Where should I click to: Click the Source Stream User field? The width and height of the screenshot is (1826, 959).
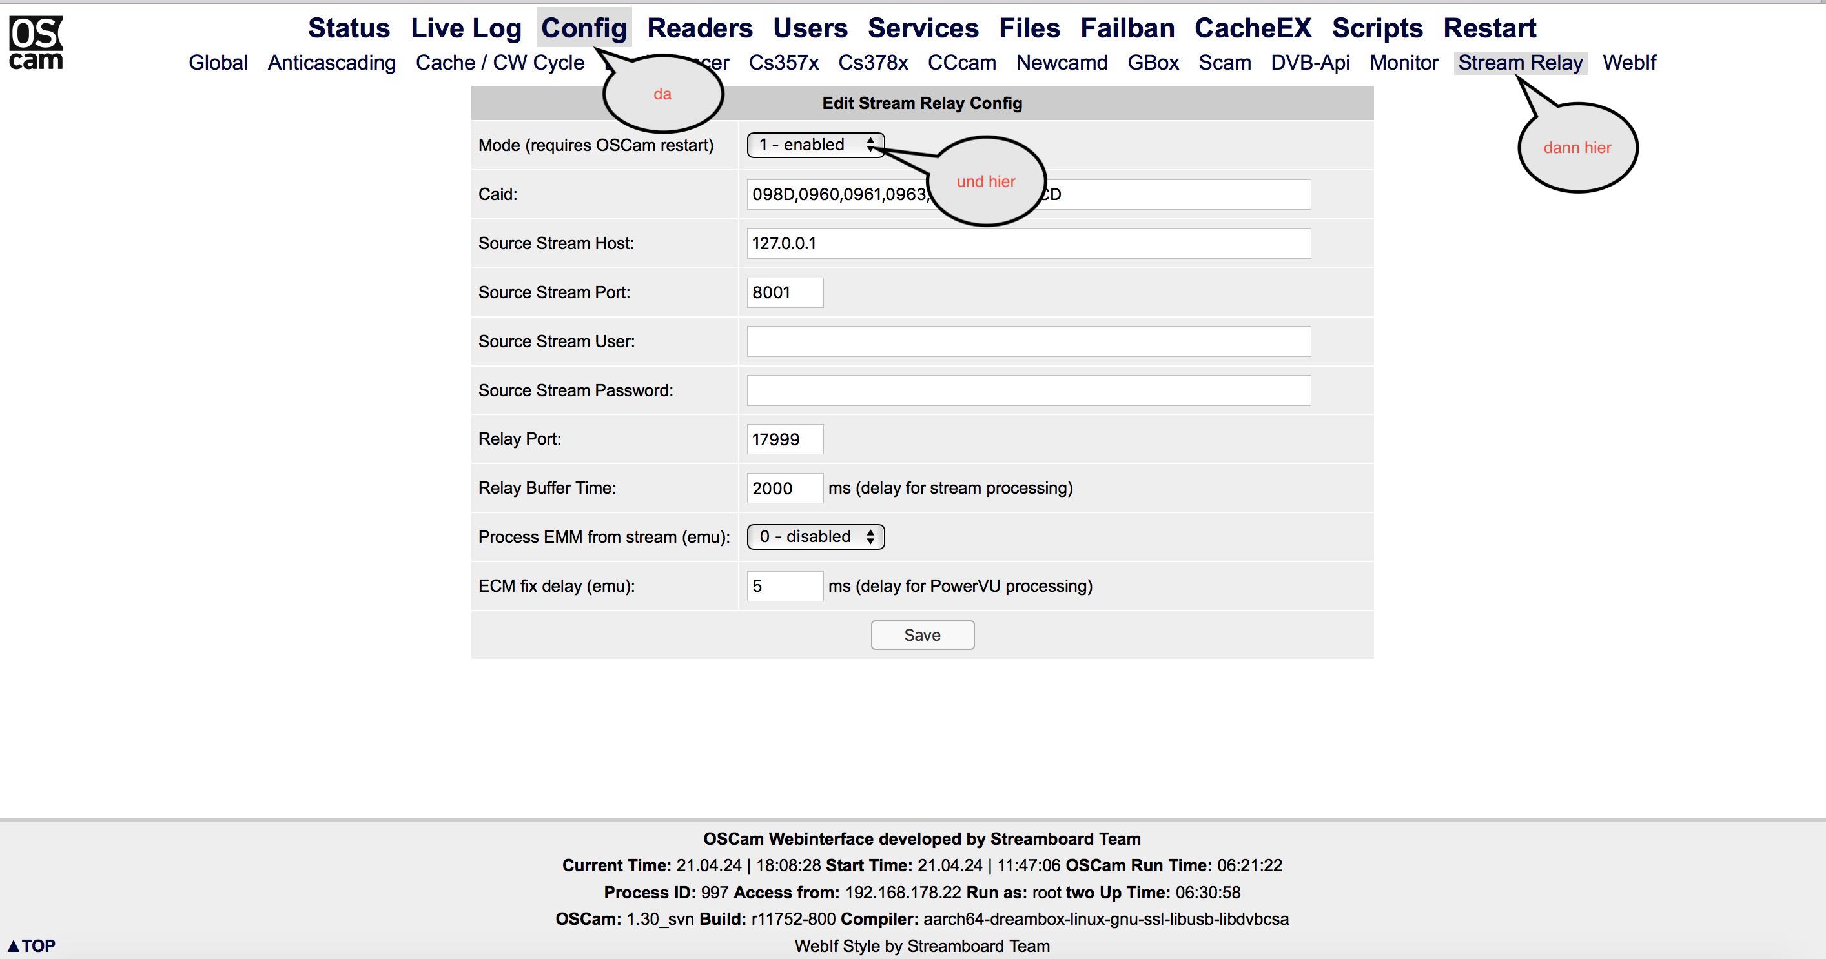(1029, 341)
